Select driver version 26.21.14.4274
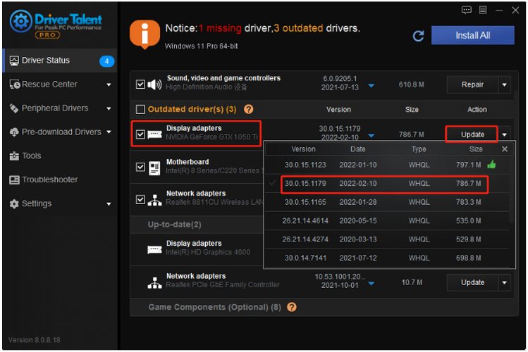This screenshot has width=528, height=352. pos(387,239)
